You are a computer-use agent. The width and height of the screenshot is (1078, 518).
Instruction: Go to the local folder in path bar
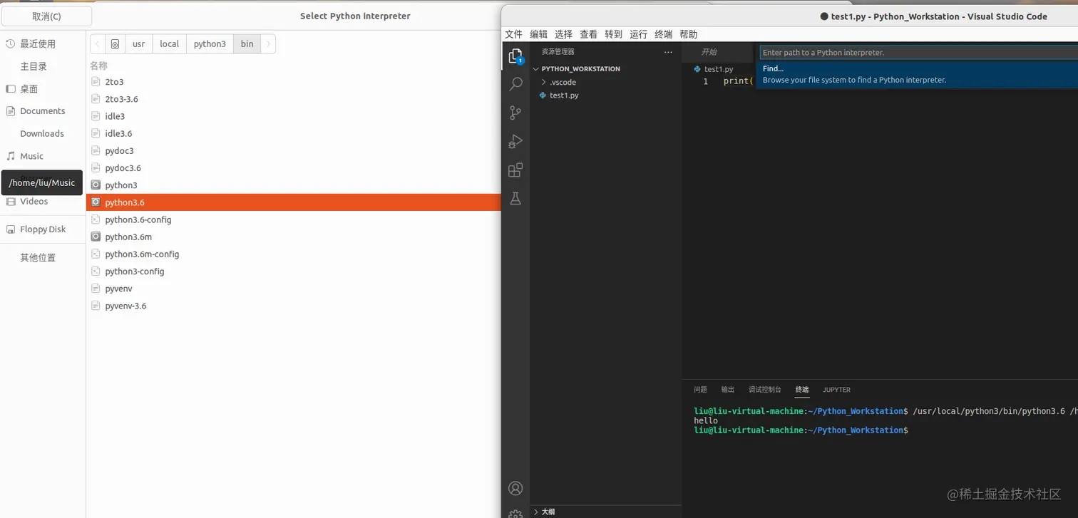point(170,44)
